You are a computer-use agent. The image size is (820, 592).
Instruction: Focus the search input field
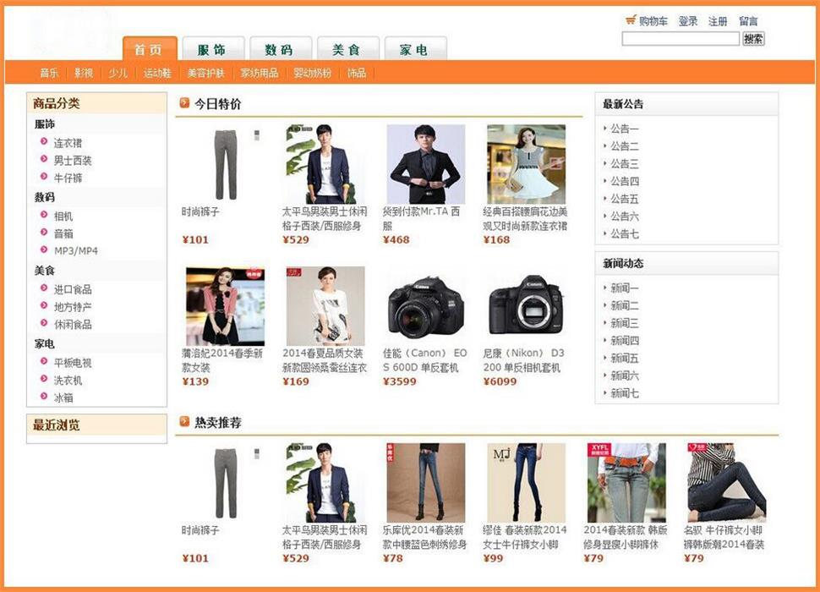(681, 38)
